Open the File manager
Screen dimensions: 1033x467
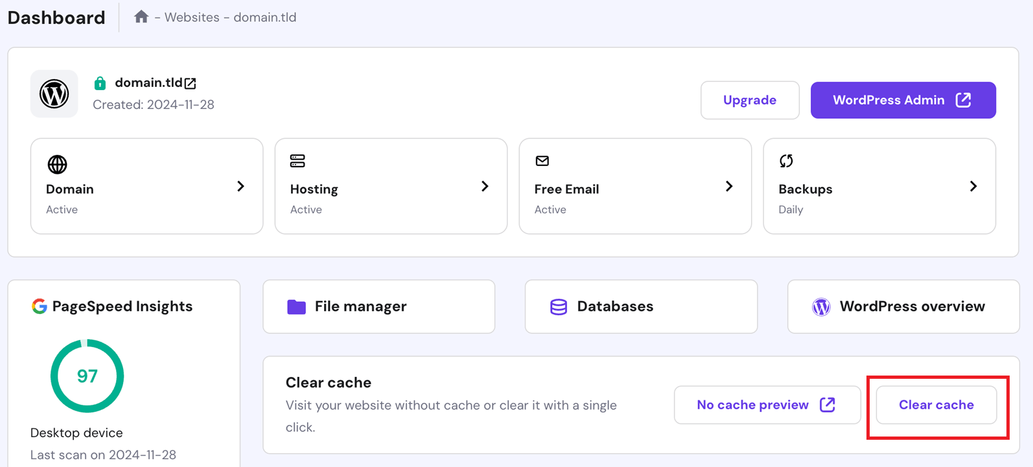click(378, 306)
